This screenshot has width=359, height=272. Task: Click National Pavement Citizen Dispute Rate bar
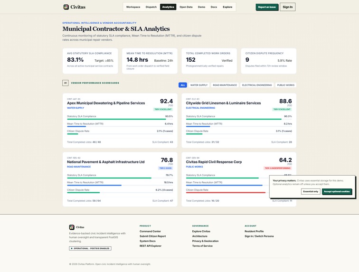[120, 193]
